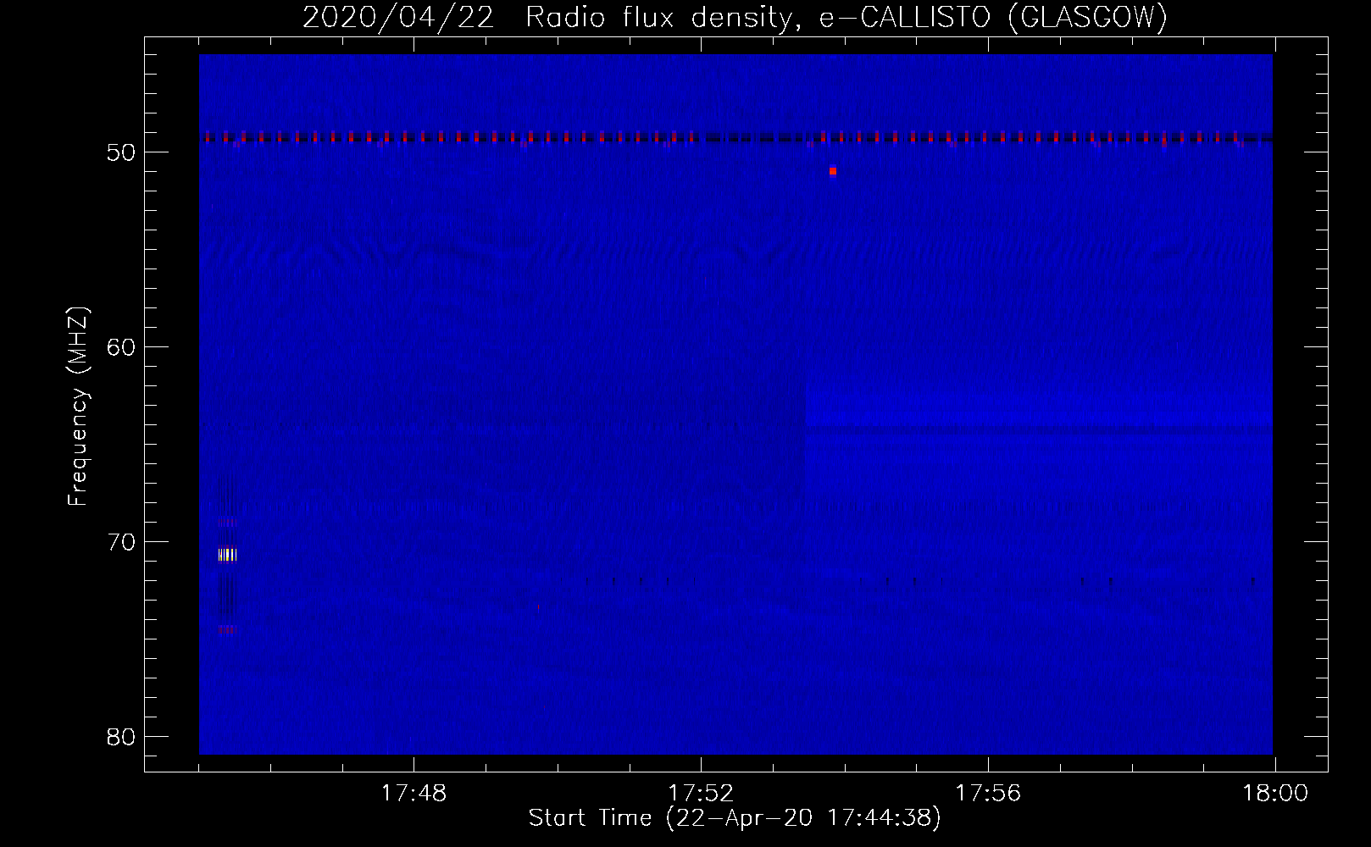
Task: Click the 60 frequency tick label
Action: click(121, 347)
